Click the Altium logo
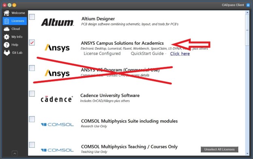 (x=58, y=22)
